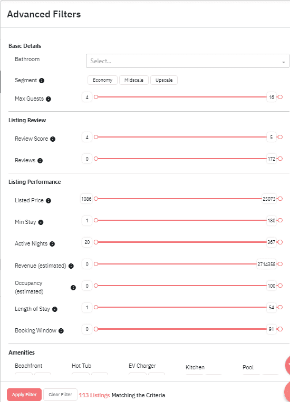Click Booking Window slider minimum handle
This screenshot has width=290, height=402.
96,329
